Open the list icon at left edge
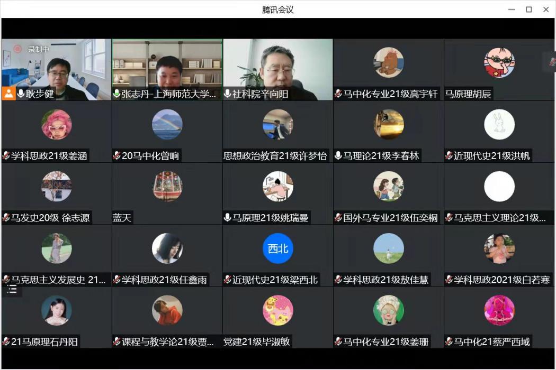This screenshot has height=370, width=556. coord(12,289)
